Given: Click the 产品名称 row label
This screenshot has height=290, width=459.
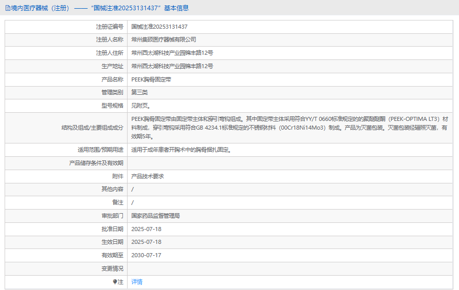Looking at the screenshot, I should (112, 79).
